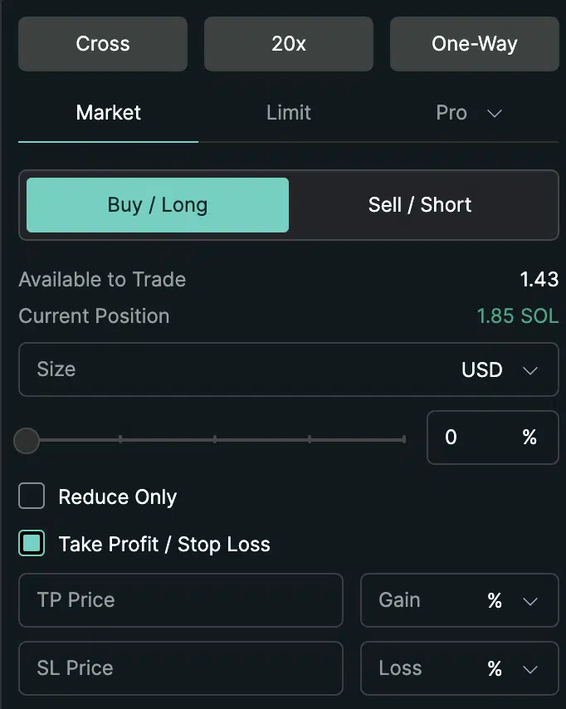Switch to the Market order tab
This screenshot has width=566, height=709.
109,113
